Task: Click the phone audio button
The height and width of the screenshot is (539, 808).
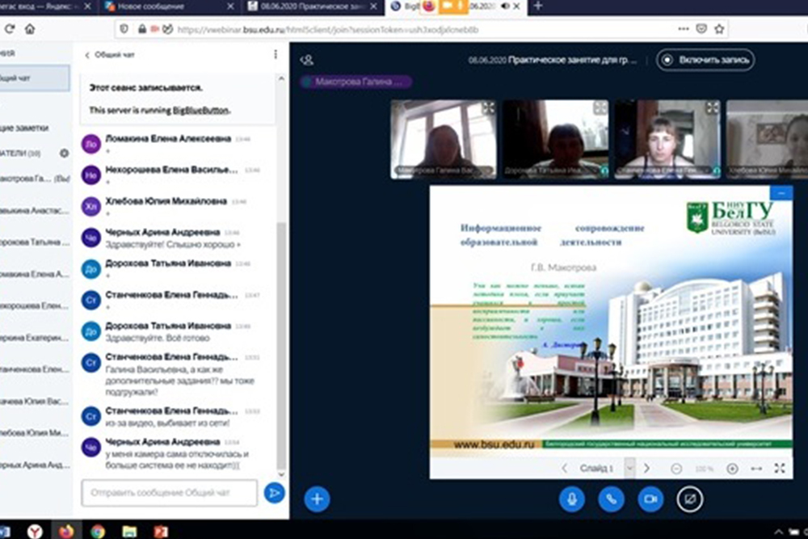Action: 611,499
